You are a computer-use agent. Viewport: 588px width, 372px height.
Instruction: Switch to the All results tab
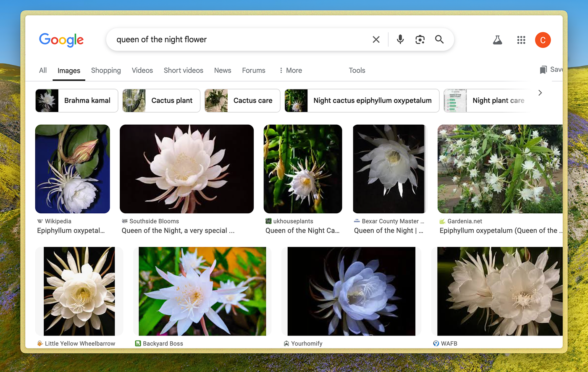tap(43, 70)
